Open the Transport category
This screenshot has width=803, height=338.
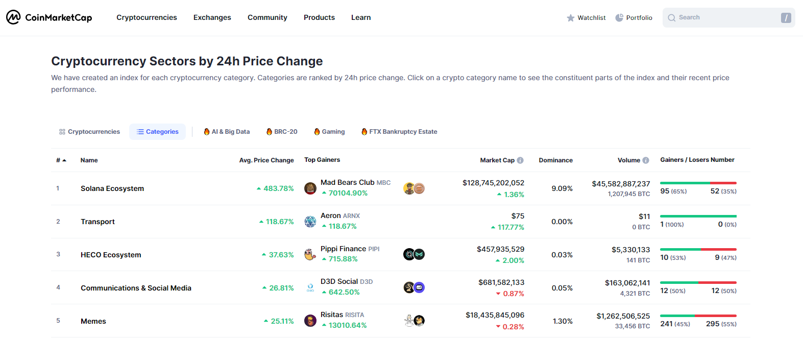[x=98, y=222]
